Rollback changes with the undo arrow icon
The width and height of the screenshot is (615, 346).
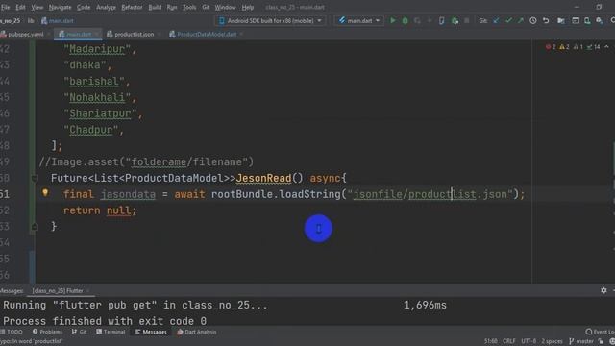546,20
